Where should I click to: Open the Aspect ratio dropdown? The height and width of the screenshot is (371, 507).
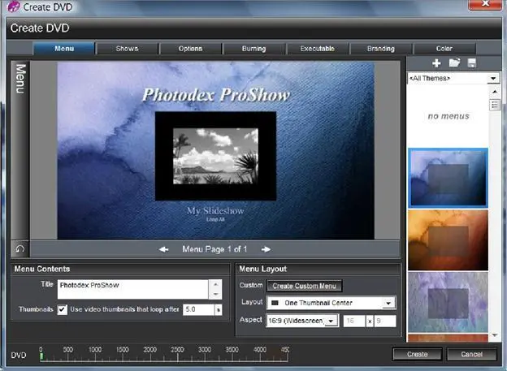[331, 321]
